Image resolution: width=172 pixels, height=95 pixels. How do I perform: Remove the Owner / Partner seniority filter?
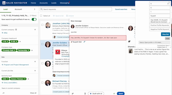25,79
